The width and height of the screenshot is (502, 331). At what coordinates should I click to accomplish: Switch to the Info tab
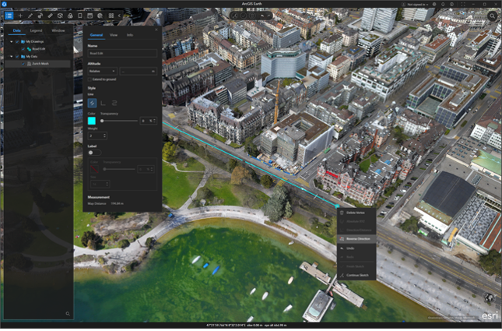(x=129, y=35)
